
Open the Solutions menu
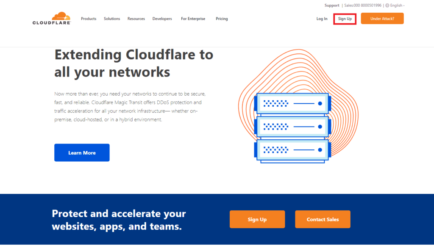click(x=112, y=19)
